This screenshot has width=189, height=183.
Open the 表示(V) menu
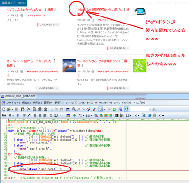[59, 103]
